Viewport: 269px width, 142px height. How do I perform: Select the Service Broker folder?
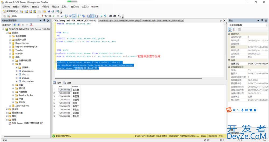click(x=26, y=95)
